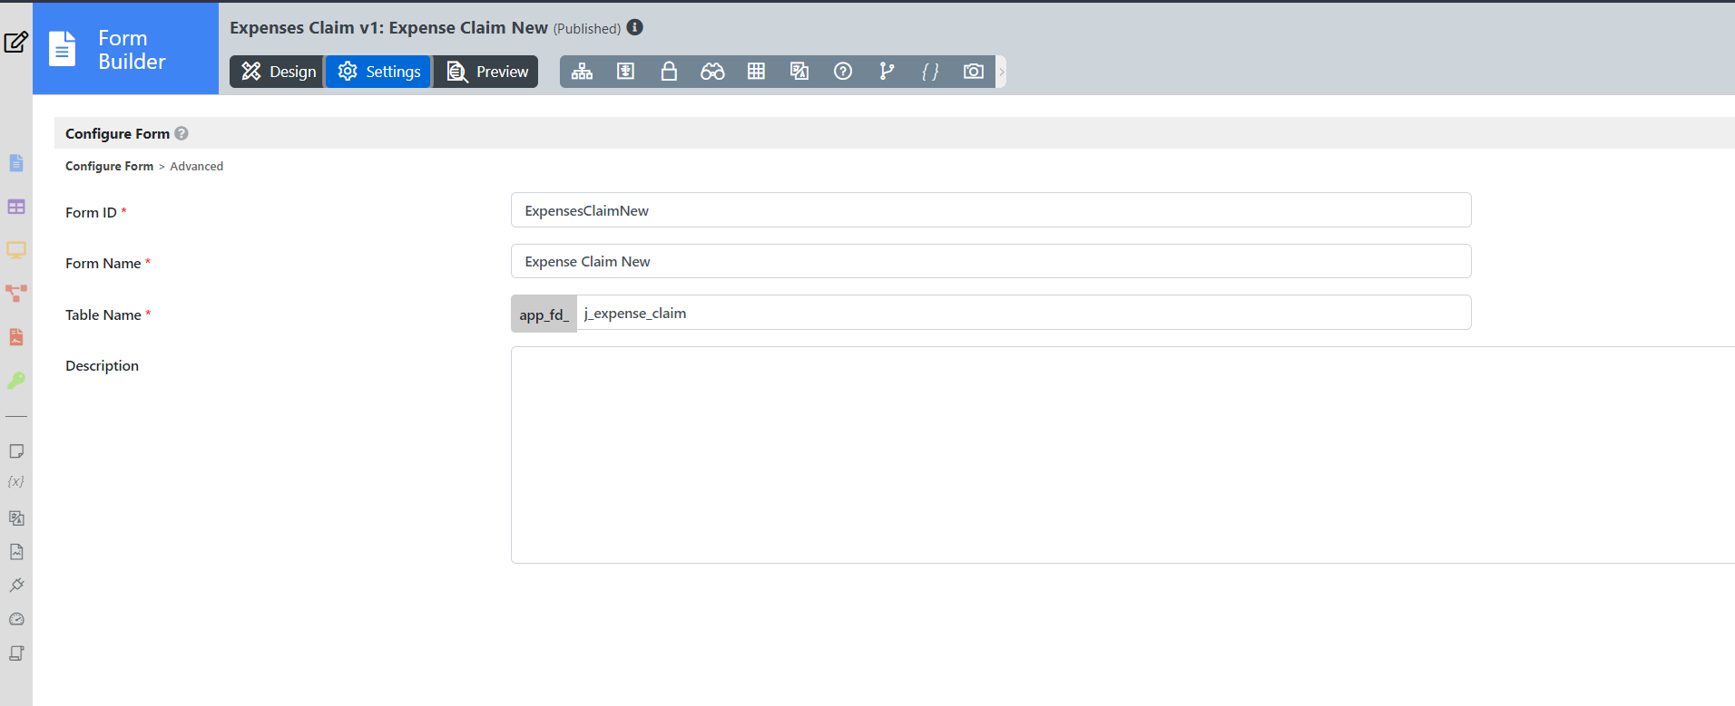Click the Form Name input field
The height and width of the screenshot is (706, 1735).
tap(991, 261)
